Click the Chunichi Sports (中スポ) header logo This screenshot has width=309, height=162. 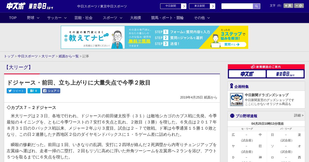16,6
